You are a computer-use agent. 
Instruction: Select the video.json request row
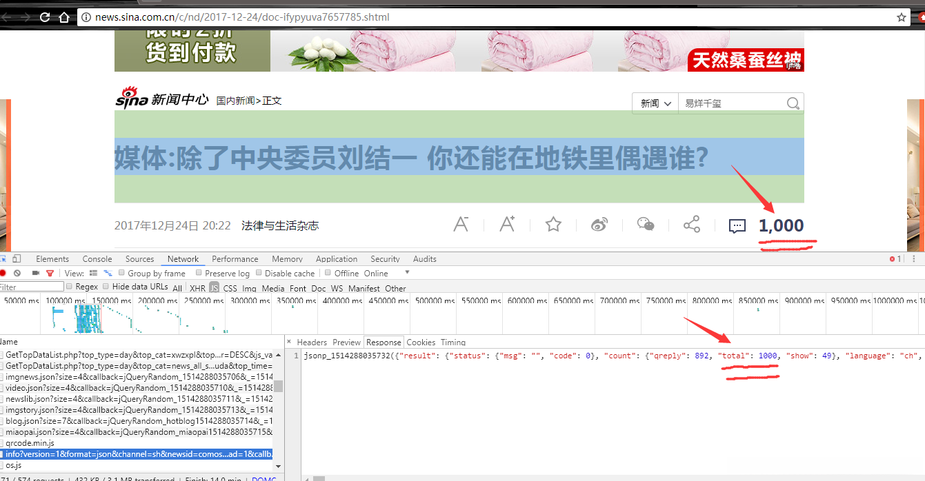[x=138, y=388]
